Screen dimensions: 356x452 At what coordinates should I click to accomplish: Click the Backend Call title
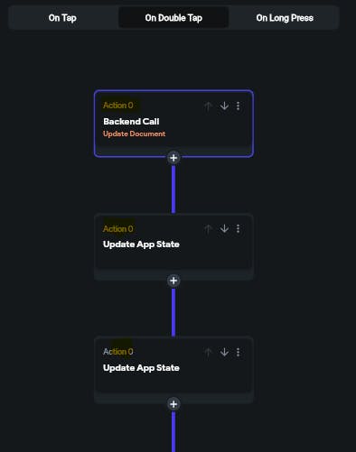pos(131,122)
